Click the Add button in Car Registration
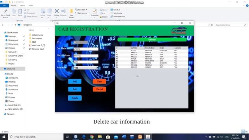Screen dimensions: 249x140 coord(75,81)
